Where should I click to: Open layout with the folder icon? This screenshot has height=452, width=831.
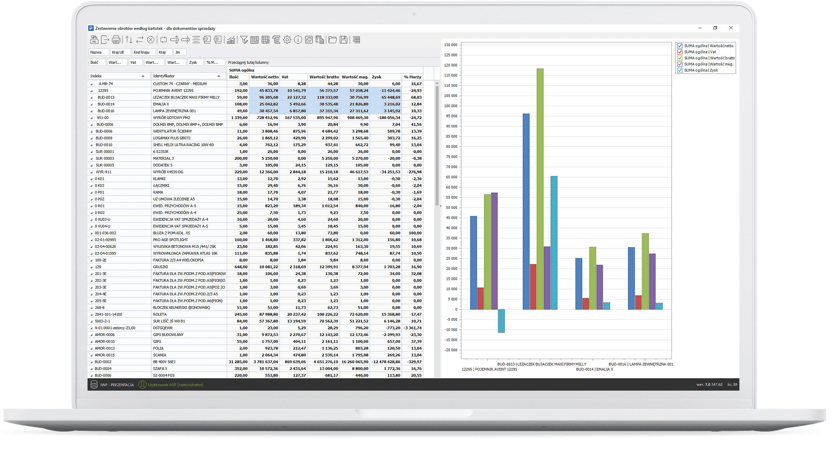click(333, 40)
